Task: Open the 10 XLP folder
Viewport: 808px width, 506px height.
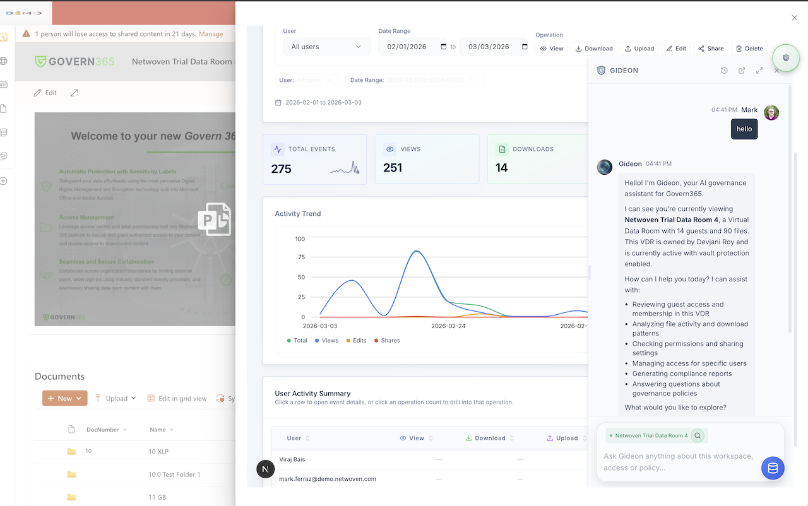Action: tap(158, 452)
